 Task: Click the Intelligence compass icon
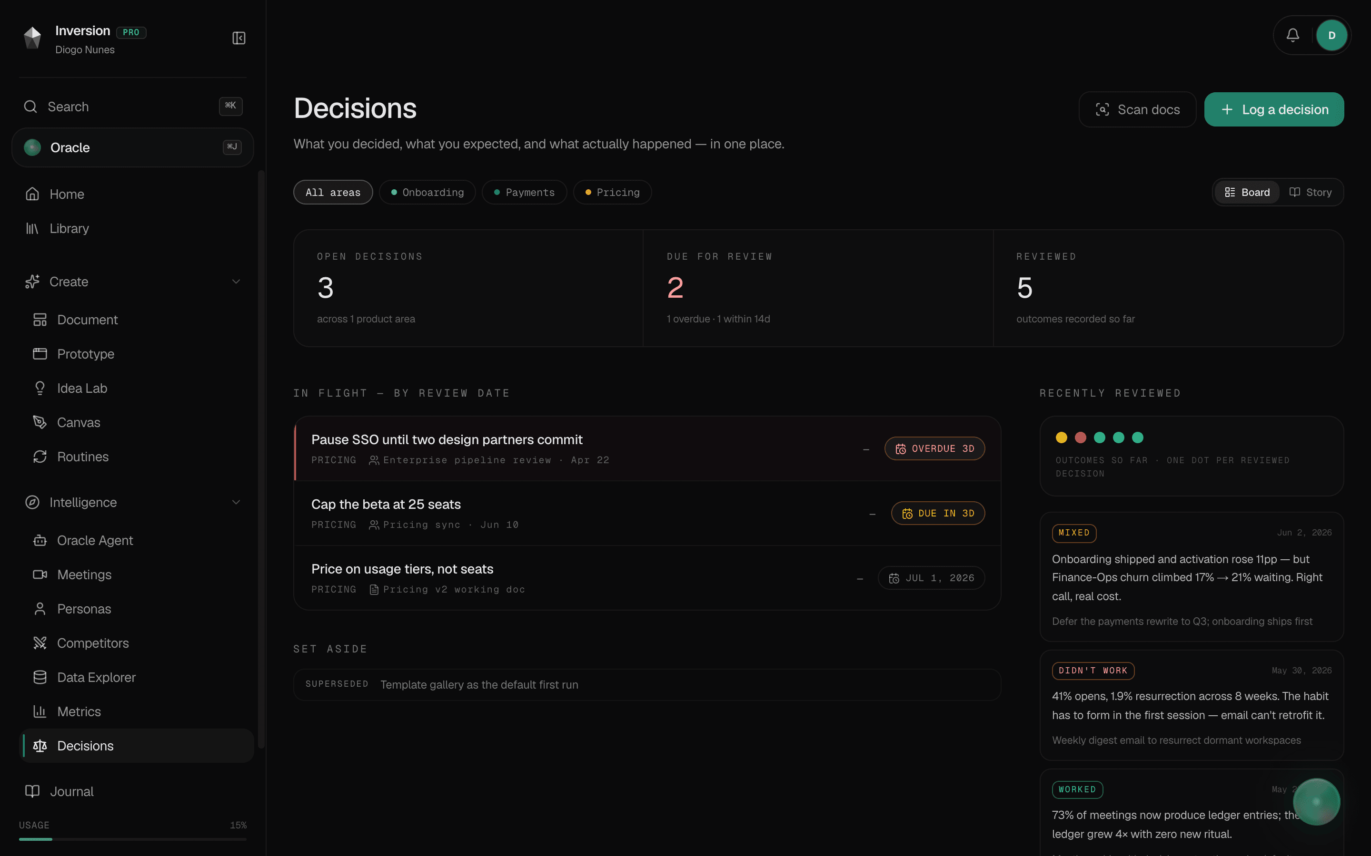32,502
